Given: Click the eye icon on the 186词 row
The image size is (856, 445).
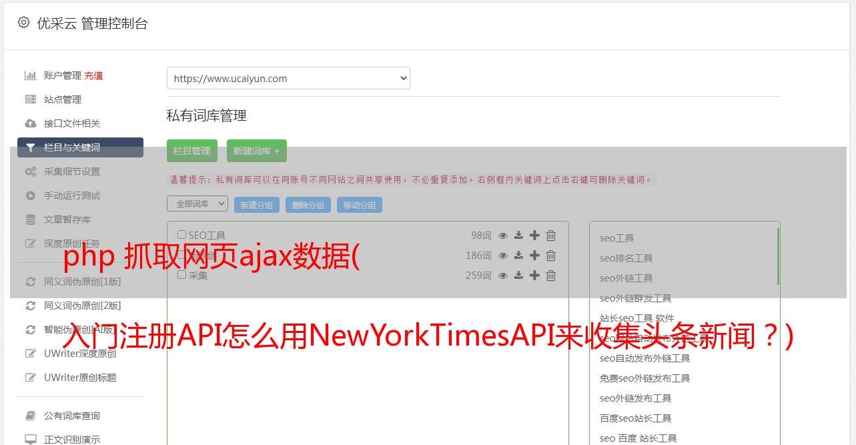Looking at the screenshot, I should 503,256.
